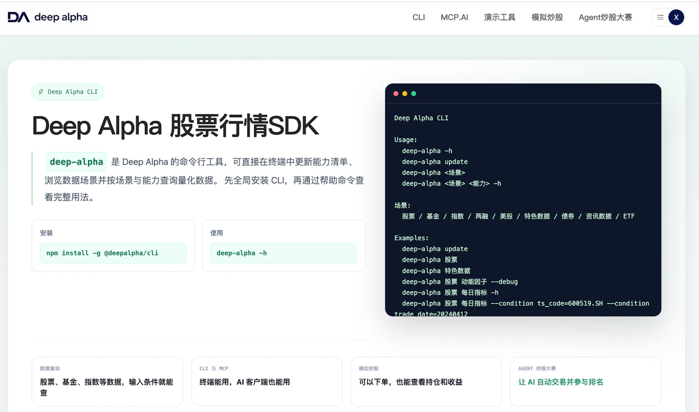Click the scene list line starting with 股票 / 基金
The height and width of the screenshot is (412, 699).
click(518, 216)
